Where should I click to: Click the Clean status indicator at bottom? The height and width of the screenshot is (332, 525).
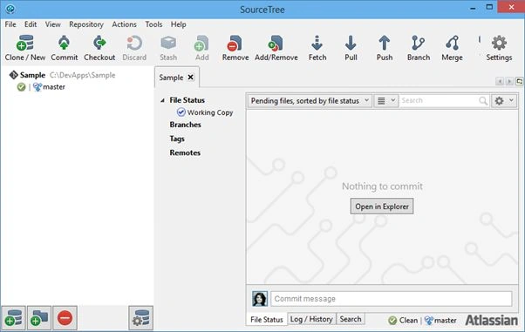click(x=403, y=321)
